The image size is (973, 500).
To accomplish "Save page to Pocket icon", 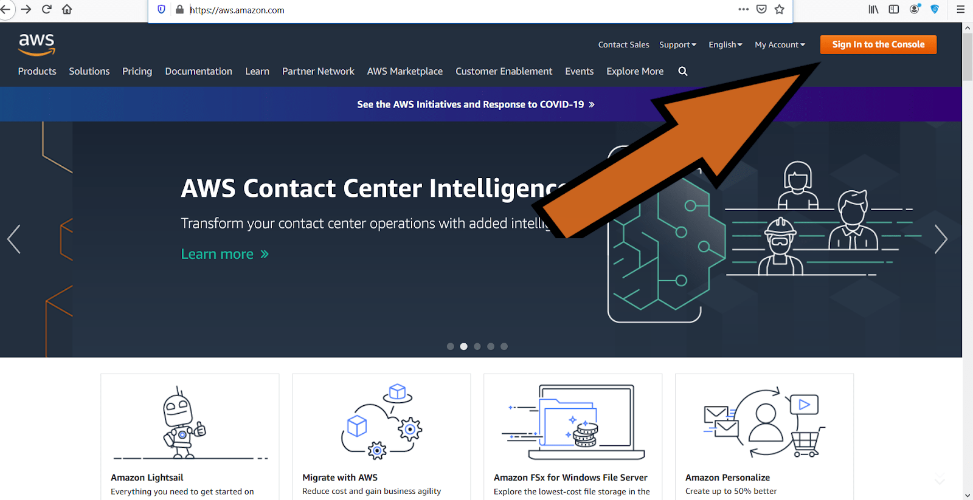I will pos(761,9).
